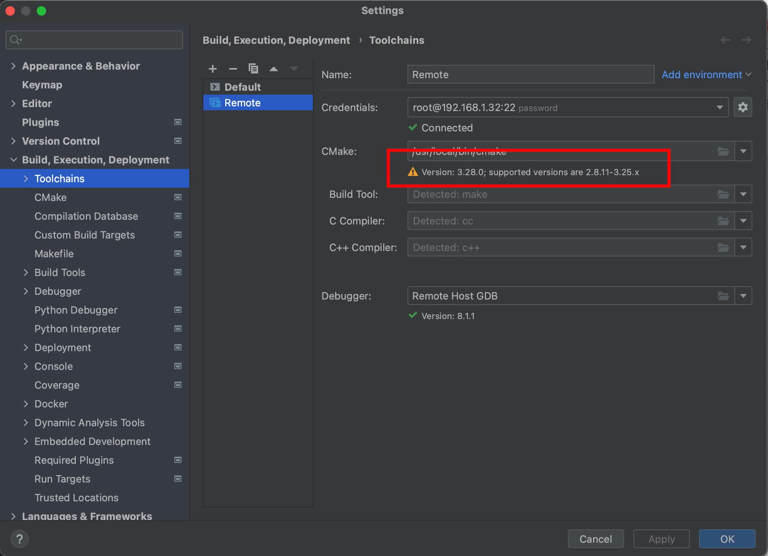Click the copy toolchain icon

pyautogui.click(x=253, y=69)
